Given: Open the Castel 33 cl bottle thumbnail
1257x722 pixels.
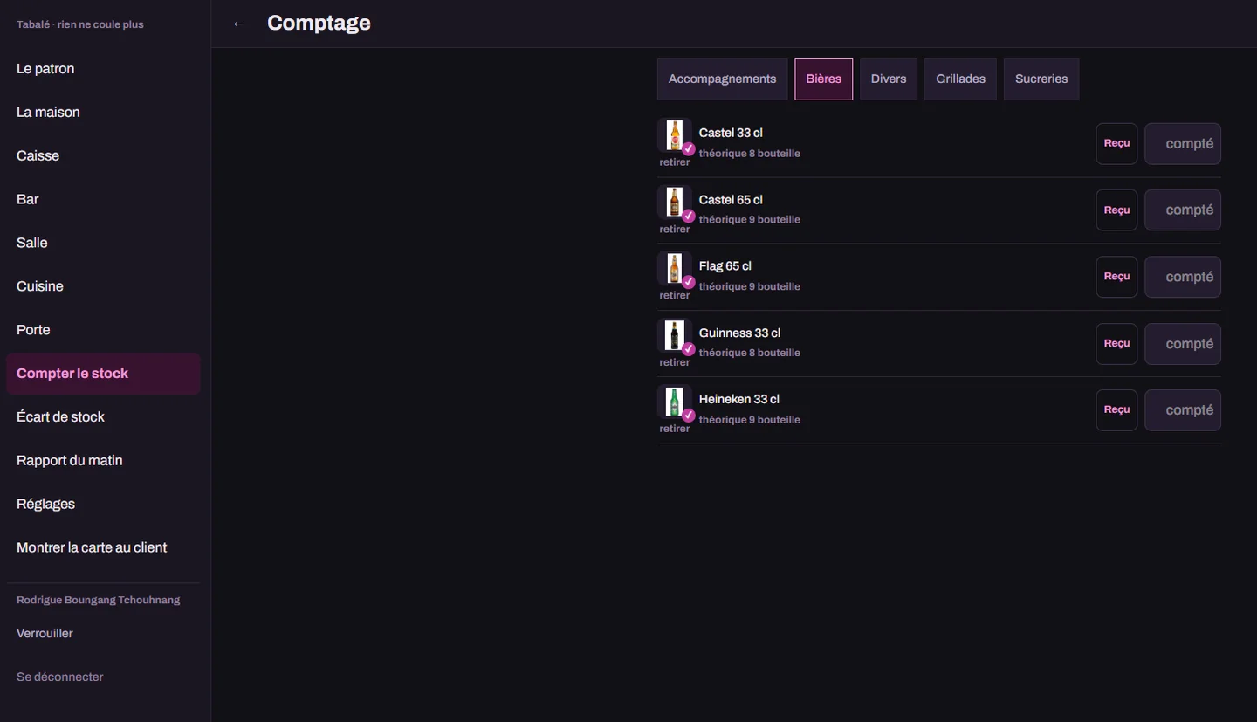Looking at the screenshot, I should [x=675, y=135].
